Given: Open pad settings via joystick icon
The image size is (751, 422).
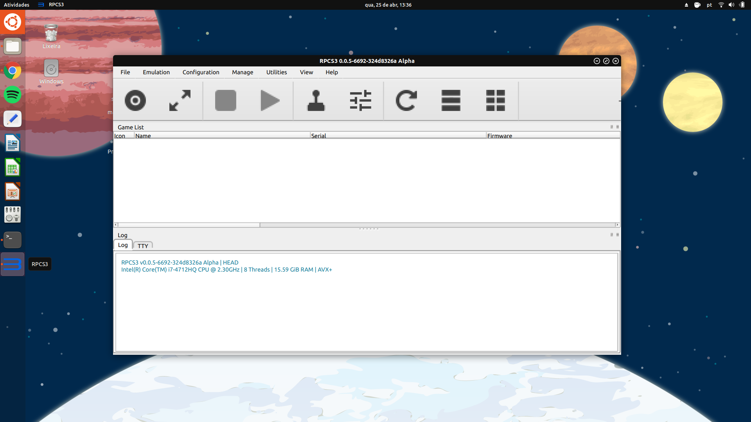Looking at the screenshot, I should [316, 100].
